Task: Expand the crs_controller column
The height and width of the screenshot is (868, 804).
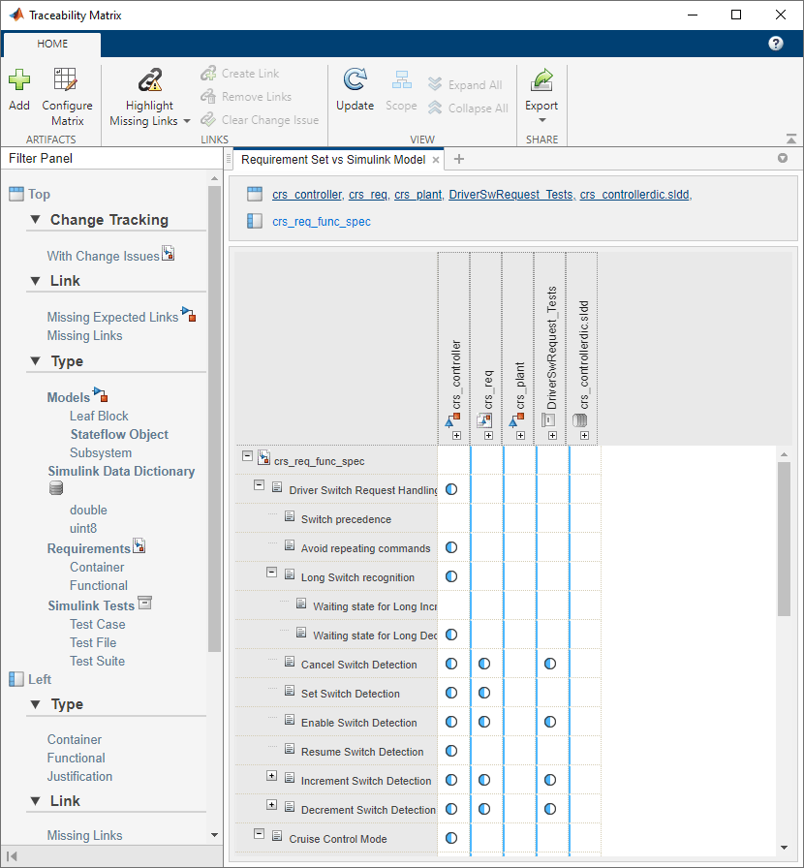Action: (456, 436)
